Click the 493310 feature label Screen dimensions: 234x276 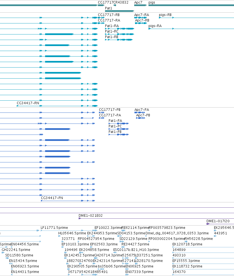pos(179,255)
